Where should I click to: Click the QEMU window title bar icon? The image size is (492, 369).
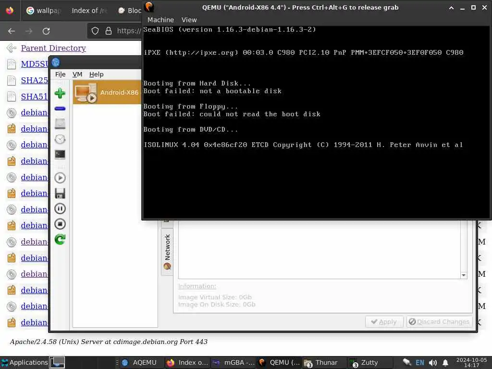click(149, 7)
